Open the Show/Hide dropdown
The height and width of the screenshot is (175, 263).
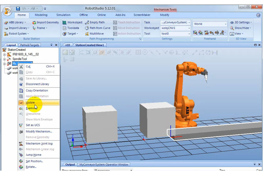(240, 28)
